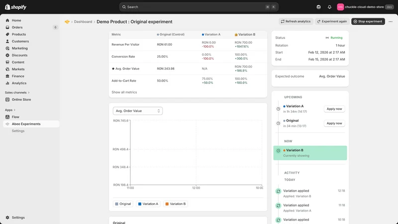Viewport: 398px width, 224px height.
Task: Open the Sidekick icon in top bar
Action: 318,7
